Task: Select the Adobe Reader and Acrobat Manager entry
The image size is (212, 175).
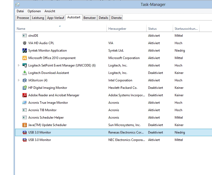Action: 54,95
